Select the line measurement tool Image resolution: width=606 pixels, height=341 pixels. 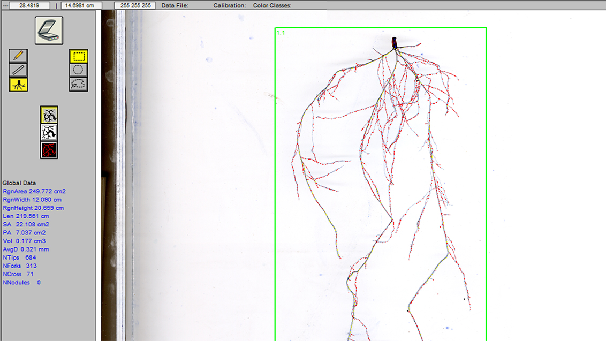point(18,70)
